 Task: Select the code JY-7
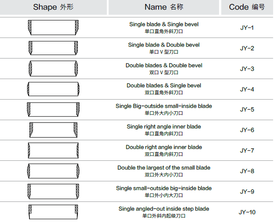pyautogui.click(x=247, y=151)
